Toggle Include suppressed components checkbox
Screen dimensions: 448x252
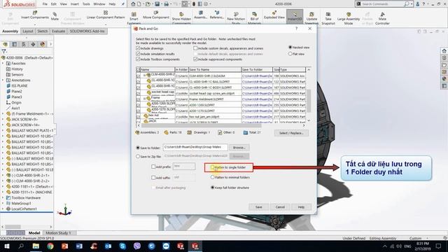coord(195,59)
